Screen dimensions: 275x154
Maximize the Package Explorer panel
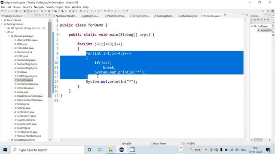coord(49,15)
